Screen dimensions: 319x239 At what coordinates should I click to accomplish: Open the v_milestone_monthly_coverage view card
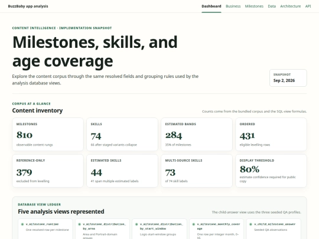216,229
